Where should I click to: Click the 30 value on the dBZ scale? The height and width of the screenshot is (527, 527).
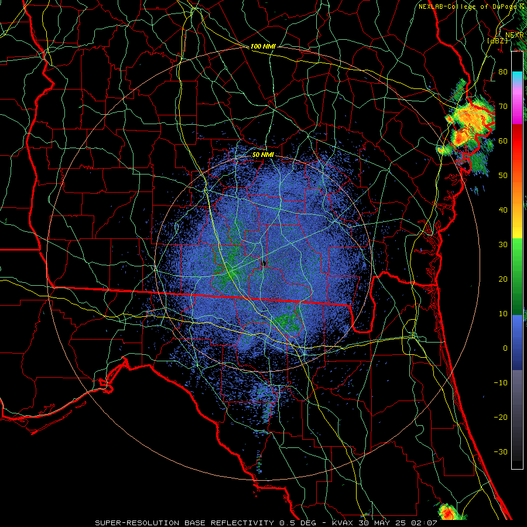[503, 244]
